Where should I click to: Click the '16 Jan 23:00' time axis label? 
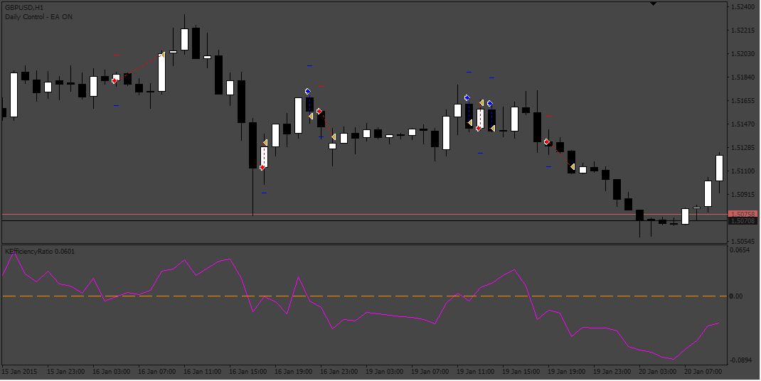click(339, 371)
